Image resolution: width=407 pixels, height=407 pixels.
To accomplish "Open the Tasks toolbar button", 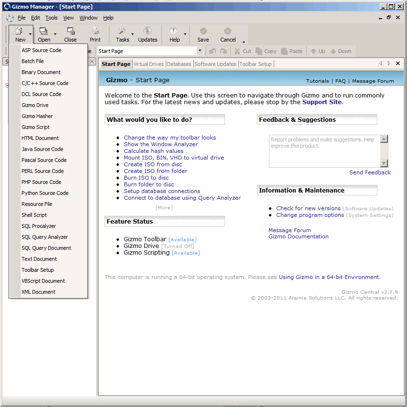I will click(122, 34).
